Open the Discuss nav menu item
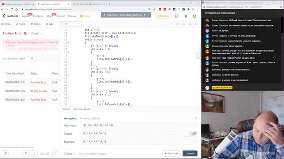The height and width of the screenshot is (159, 284). click(x=72, y=16)
